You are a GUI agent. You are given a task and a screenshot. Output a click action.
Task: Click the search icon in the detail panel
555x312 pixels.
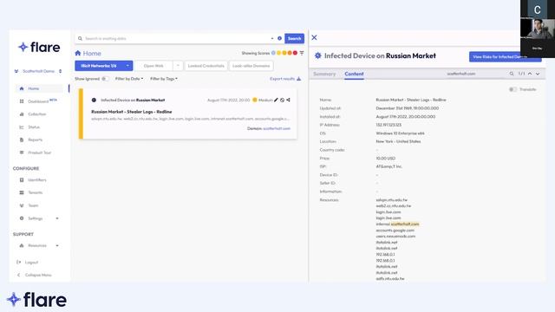[512, 74]
